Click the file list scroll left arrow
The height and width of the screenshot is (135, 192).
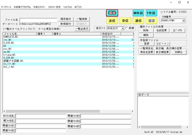4,111
